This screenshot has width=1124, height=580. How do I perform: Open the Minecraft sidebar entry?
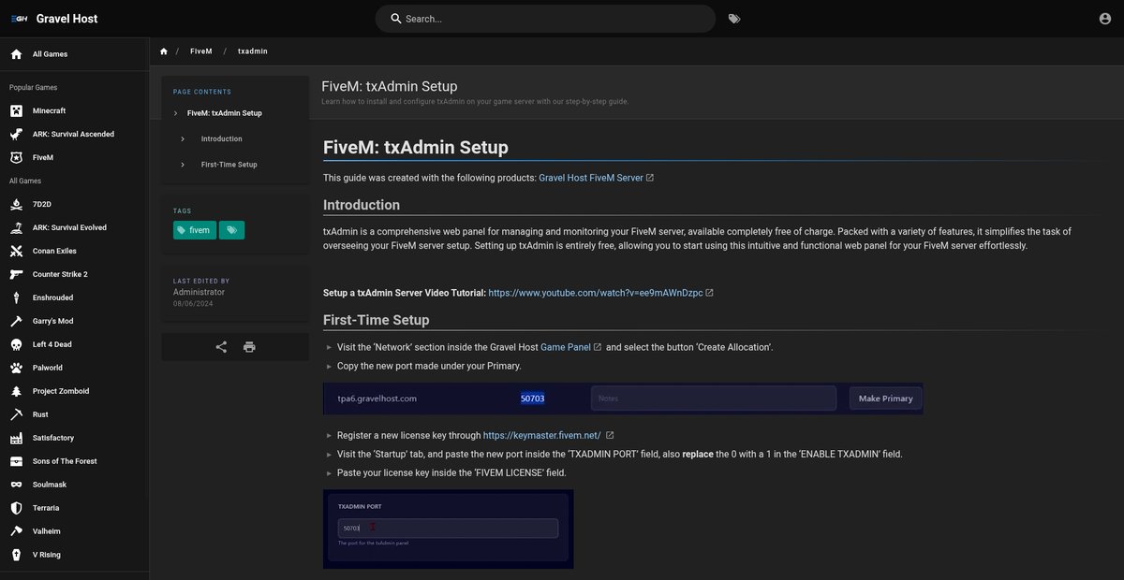click(75, 110)
